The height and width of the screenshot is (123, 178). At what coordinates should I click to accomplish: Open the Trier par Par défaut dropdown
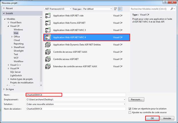(97, 9)
